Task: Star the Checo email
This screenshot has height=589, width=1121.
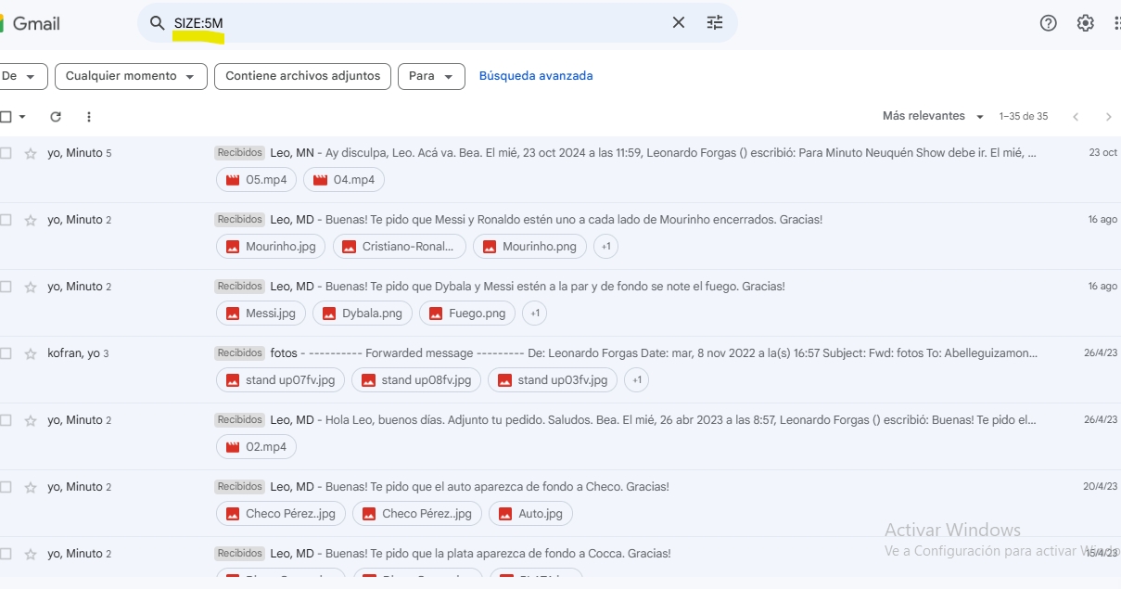Action: point(31,487)
